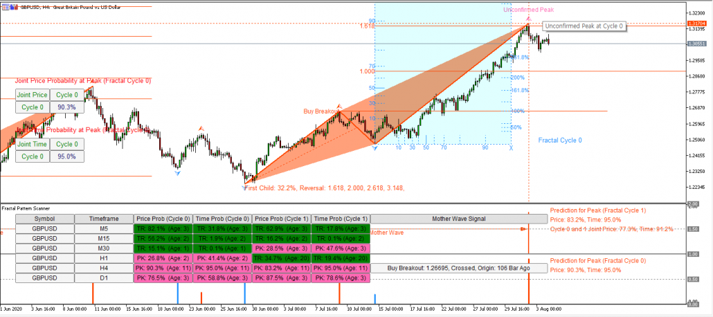Select the D1 timeframe row button
713x317 pixels.
(103, 278)
